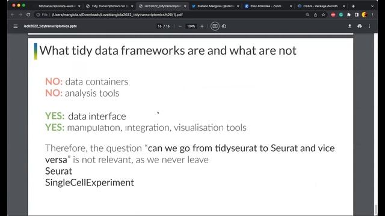
Task: Bookmark this page with the star icon
Action: (323, 14)
